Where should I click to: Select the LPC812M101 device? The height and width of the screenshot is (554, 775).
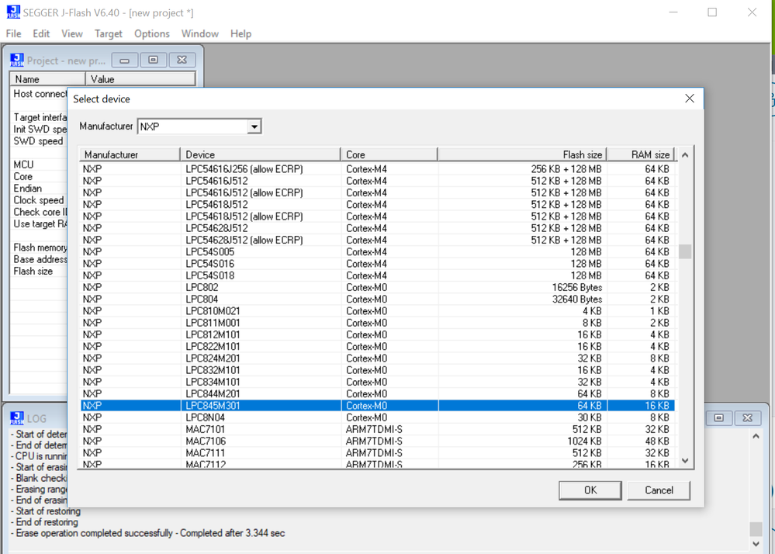tap(378, 334)
